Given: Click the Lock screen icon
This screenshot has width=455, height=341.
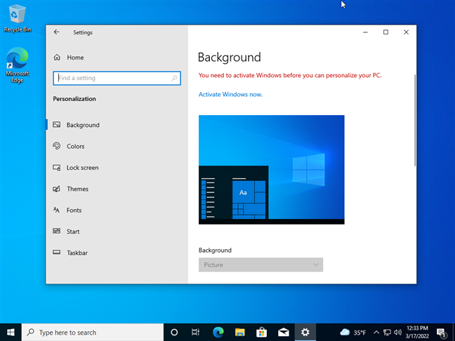Looking at the screenshot, I should point(57,167).
